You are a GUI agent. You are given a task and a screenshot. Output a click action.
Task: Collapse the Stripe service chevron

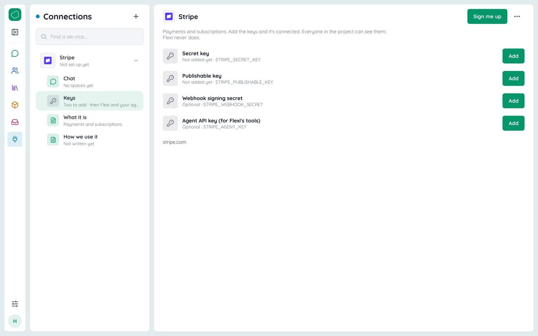click(136, 60)
